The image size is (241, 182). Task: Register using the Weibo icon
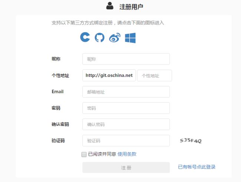[115, 38]
